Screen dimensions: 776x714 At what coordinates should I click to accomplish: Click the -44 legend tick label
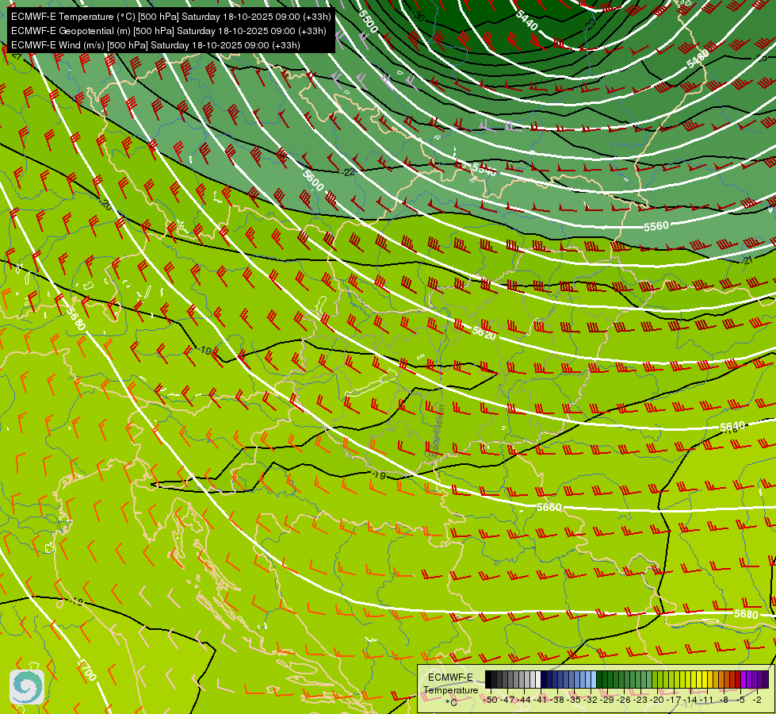pyautogui.click(x=524, y=700)
